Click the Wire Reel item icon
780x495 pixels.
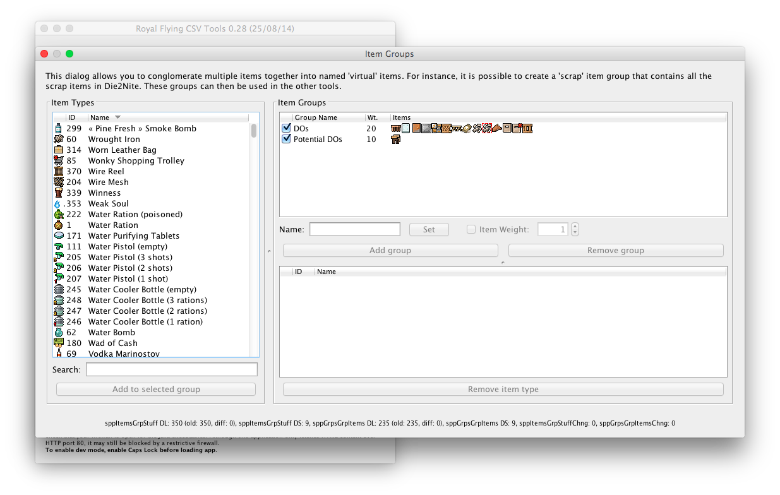coord(59,171)
